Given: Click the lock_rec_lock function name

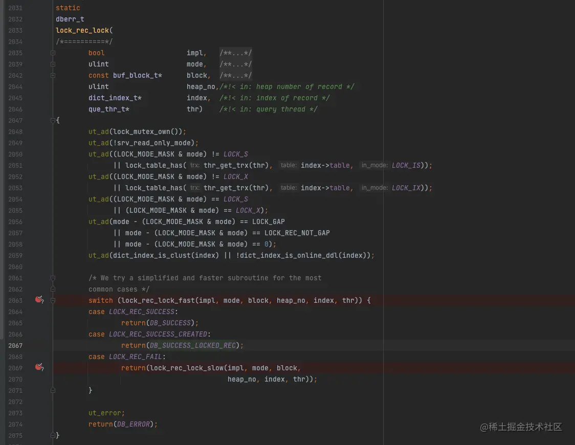Looking at the screenshot, I should (x=82, y=30).
